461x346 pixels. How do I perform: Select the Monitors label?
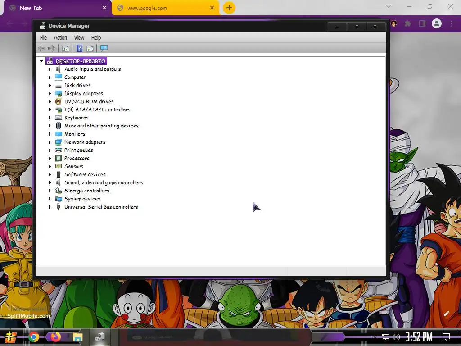pos(75,134)
